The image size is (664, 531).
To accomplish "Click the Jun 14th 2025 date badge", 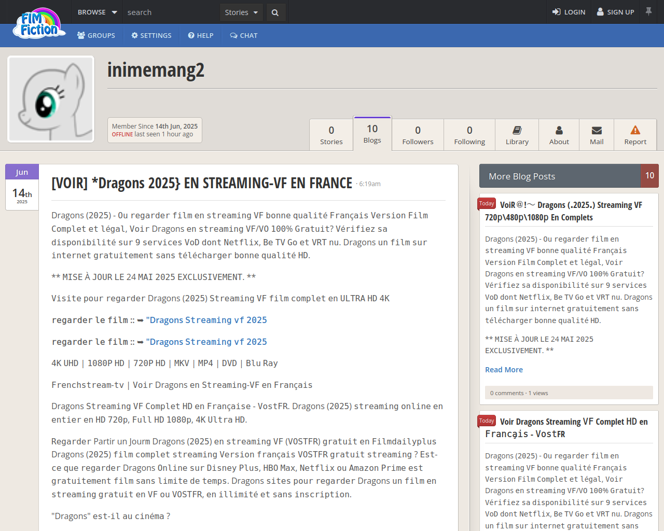I will pos(22,187).
